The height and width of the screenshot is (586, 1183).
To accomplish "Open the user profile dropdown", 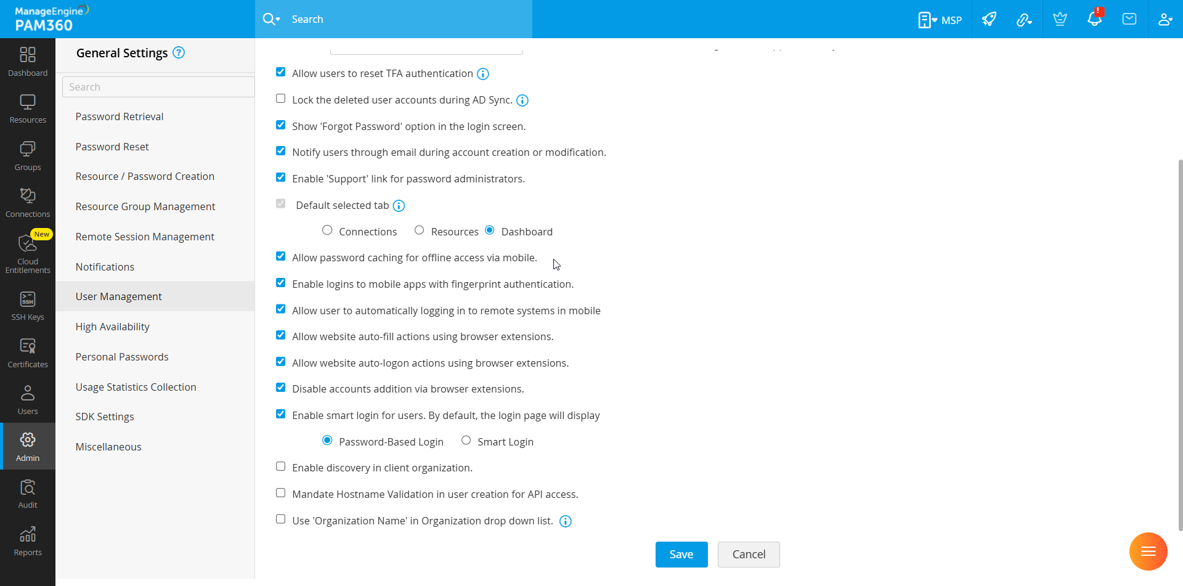I will 1165,19.
